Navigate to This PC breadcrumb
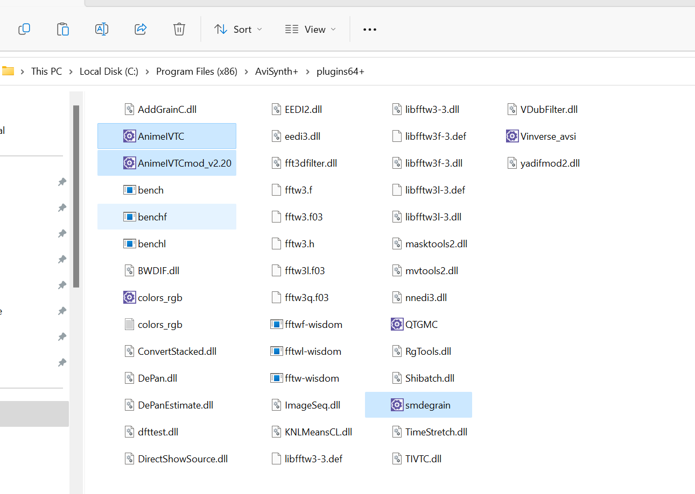Screen dimensions: 695x494 46,71
